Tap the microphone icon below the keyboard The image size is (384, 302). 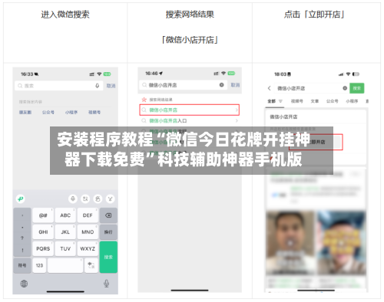(x=107, y=284)
